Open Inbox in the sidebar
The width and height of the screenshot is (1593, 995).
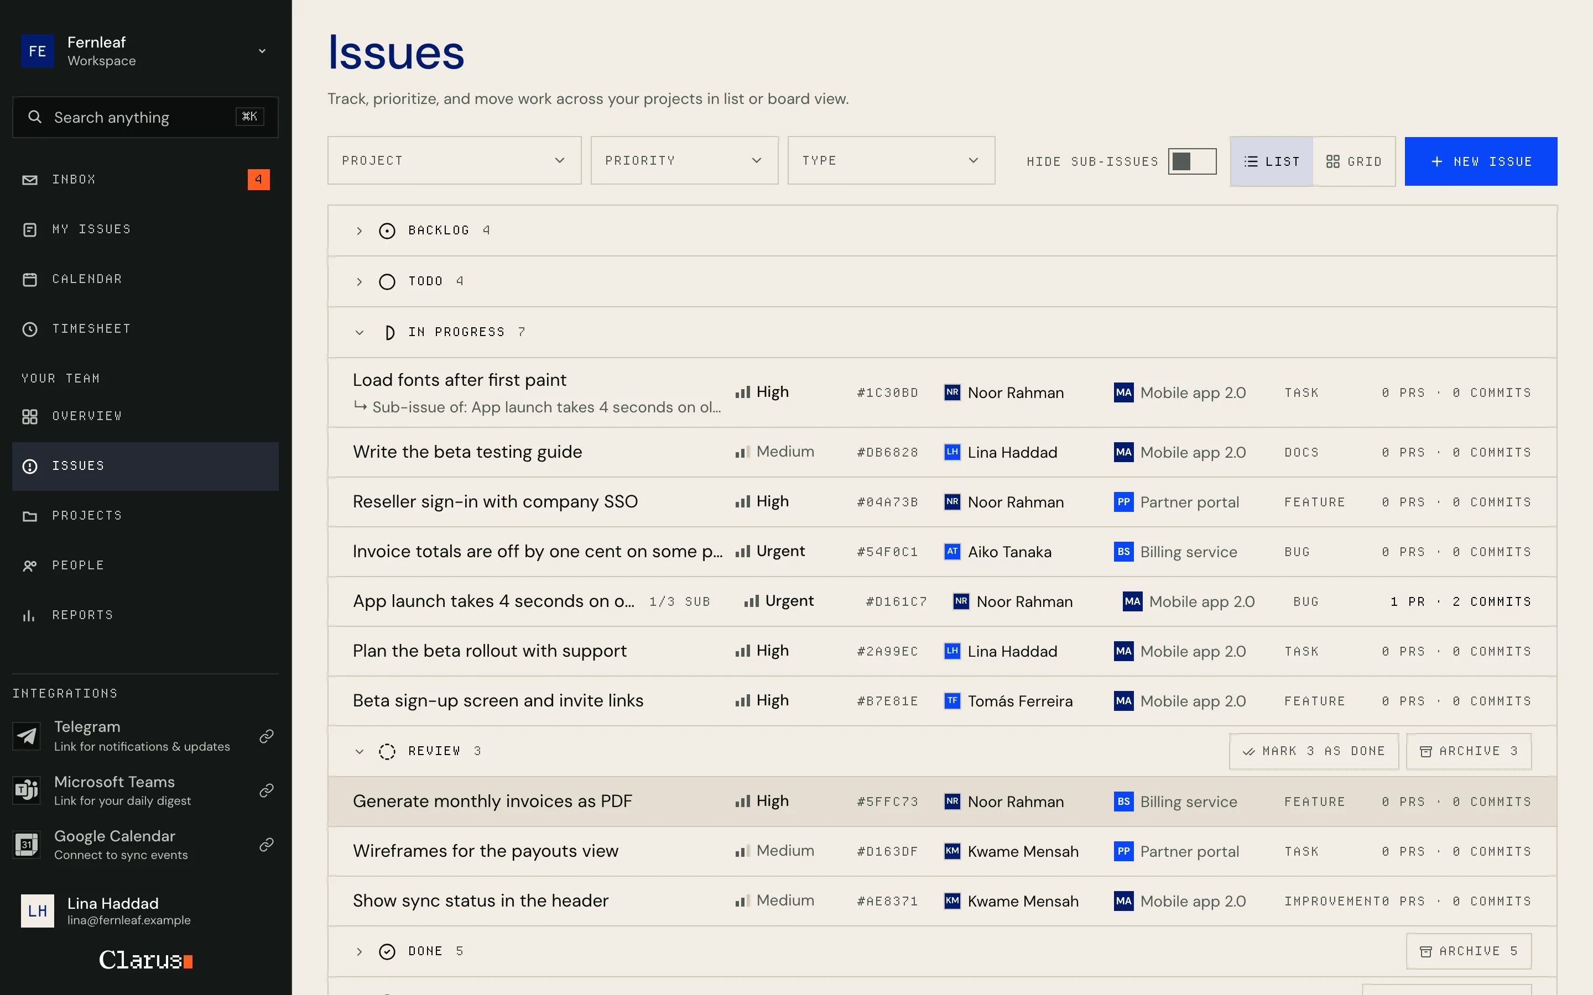click(x=145, y=179)
